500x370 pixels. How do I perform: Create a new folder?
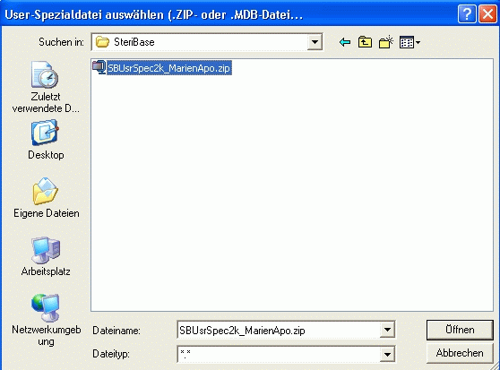pyautogui.click(x=386, y=42)
